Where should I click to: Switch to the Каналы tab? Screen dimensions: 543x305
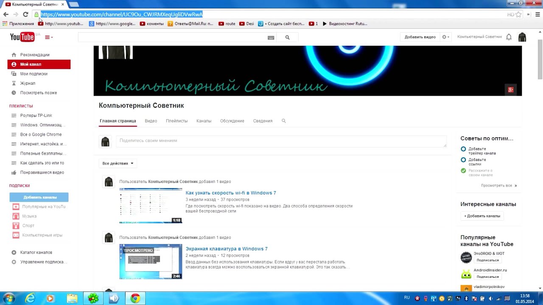click(204, 121)
